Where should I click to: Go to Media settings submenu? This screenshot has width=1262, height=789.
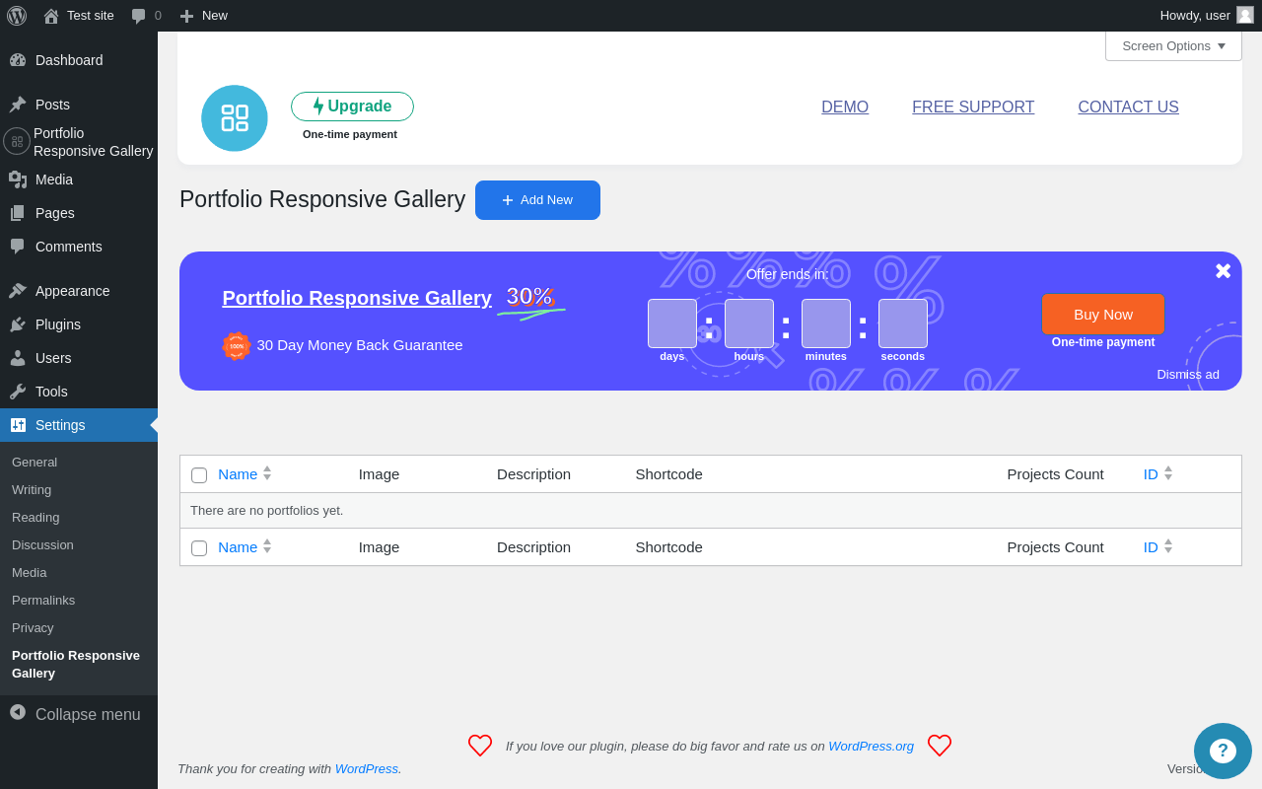30,573
